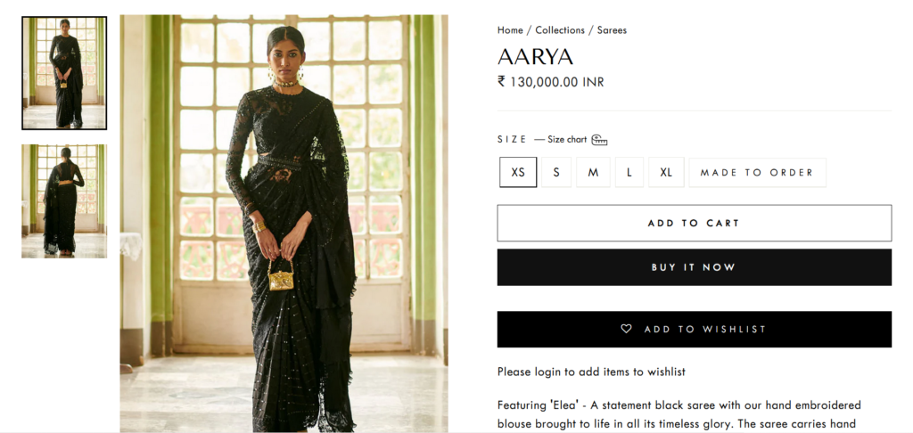The image size is (913, 433).
Task: Select size XL
Action: click(x=666, y=172)
